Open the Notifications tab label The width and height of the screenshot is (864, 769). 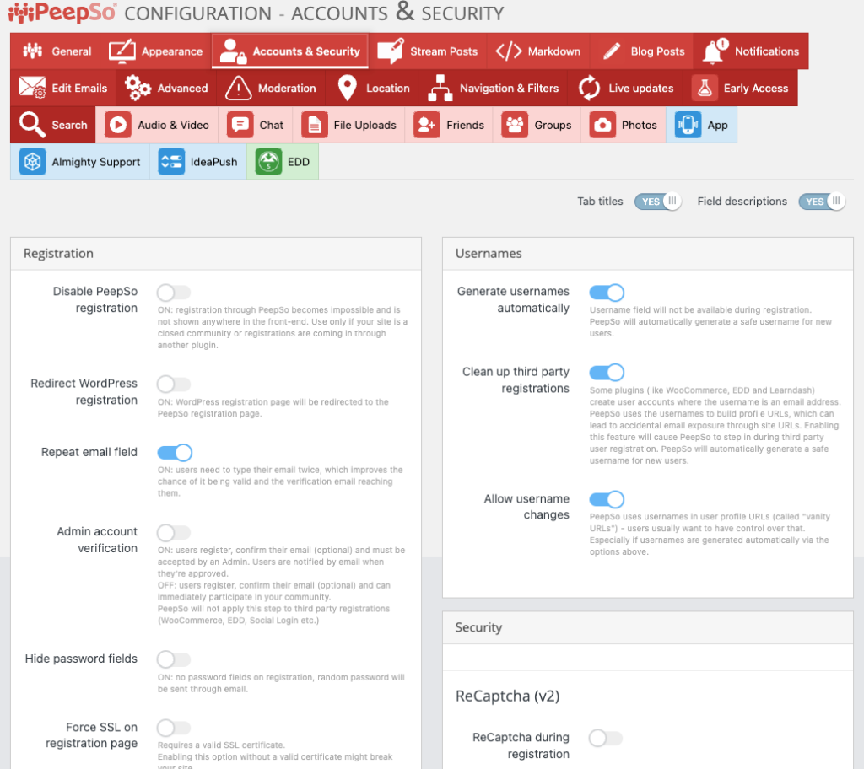[x=766, y=51]
